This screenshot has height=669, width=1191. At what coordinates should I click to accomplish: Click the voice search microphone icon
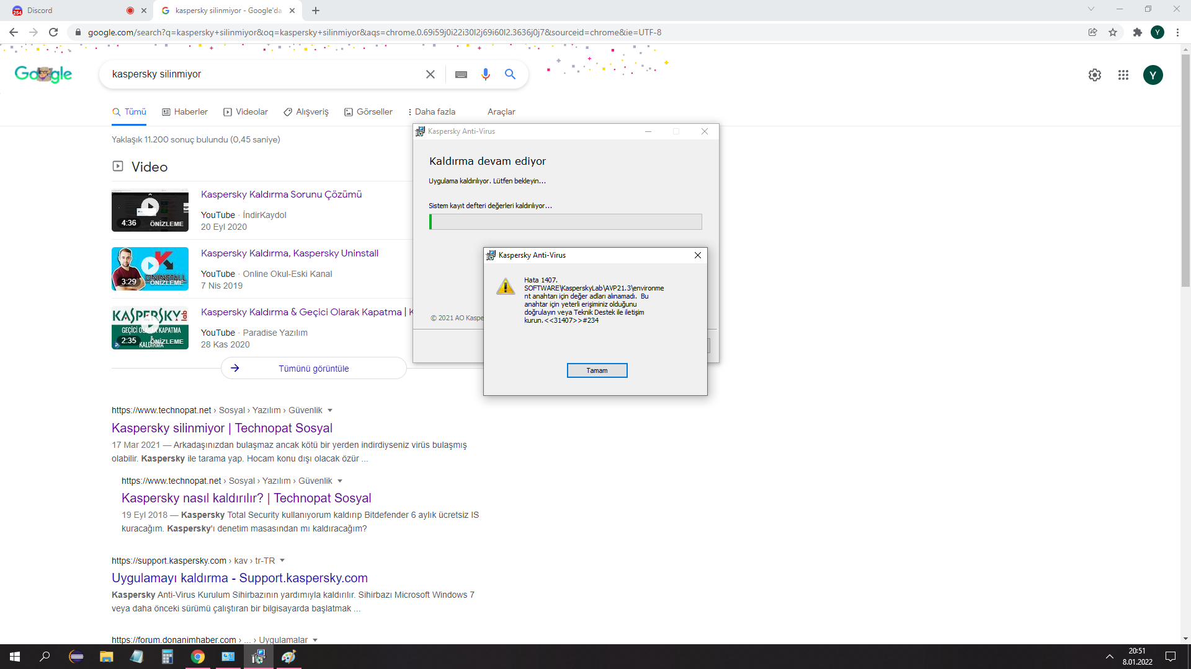point(485,74)
